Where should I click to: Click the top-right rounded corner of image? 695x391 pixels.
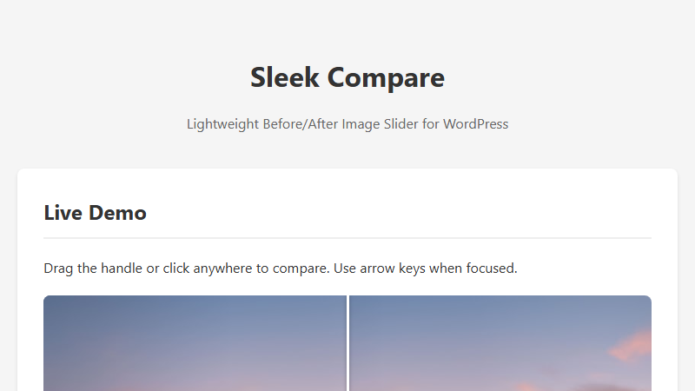[x=646, y=300]
